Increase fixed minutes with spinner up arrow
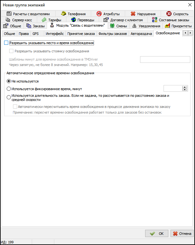 (184, 87)
